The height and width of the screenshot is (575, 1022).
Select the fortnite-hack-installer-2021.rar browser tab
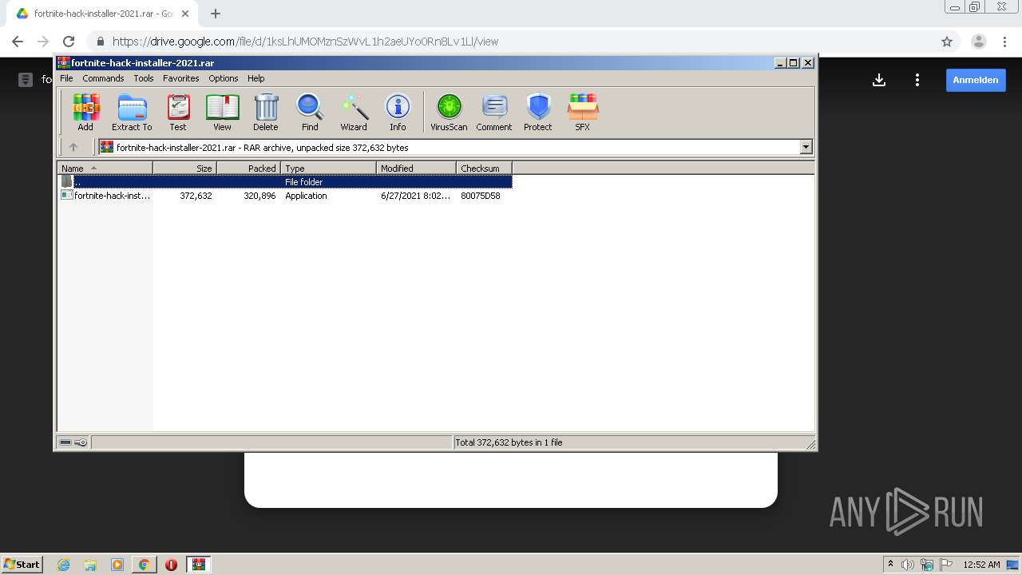(101, 14)
